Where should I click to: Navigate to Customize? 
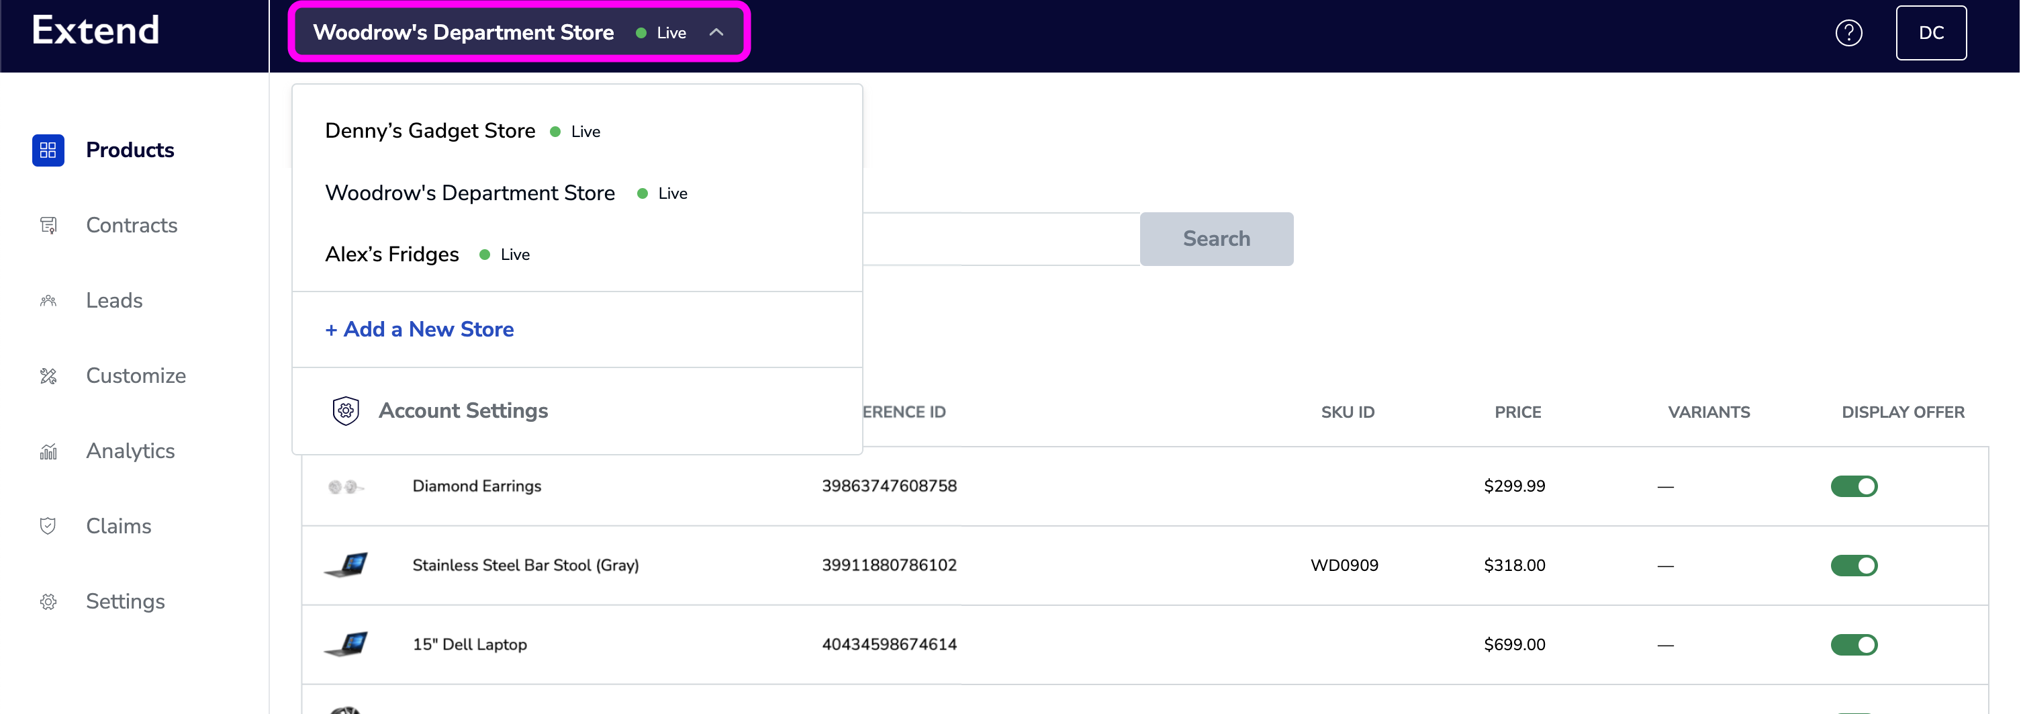coord(136,376)
